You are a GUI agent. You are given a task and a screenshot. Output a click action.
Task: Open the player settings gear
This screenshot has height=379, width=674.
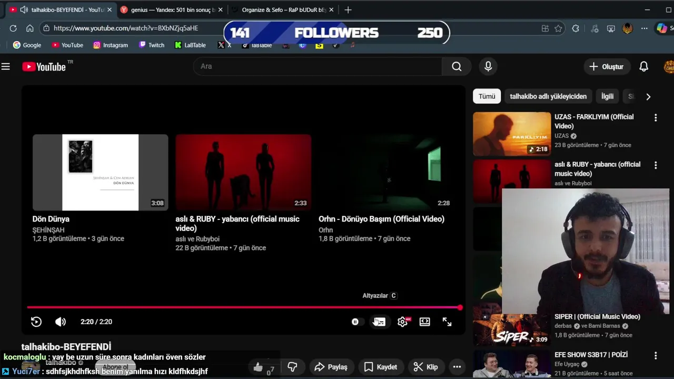[402, 322]
